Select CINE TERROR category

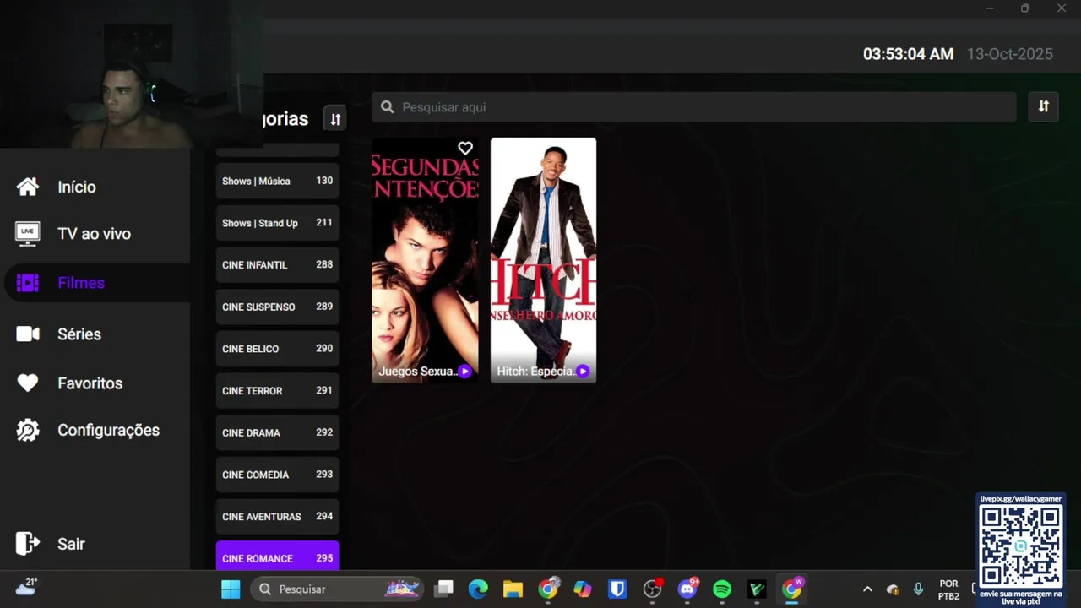coord(277,391)
